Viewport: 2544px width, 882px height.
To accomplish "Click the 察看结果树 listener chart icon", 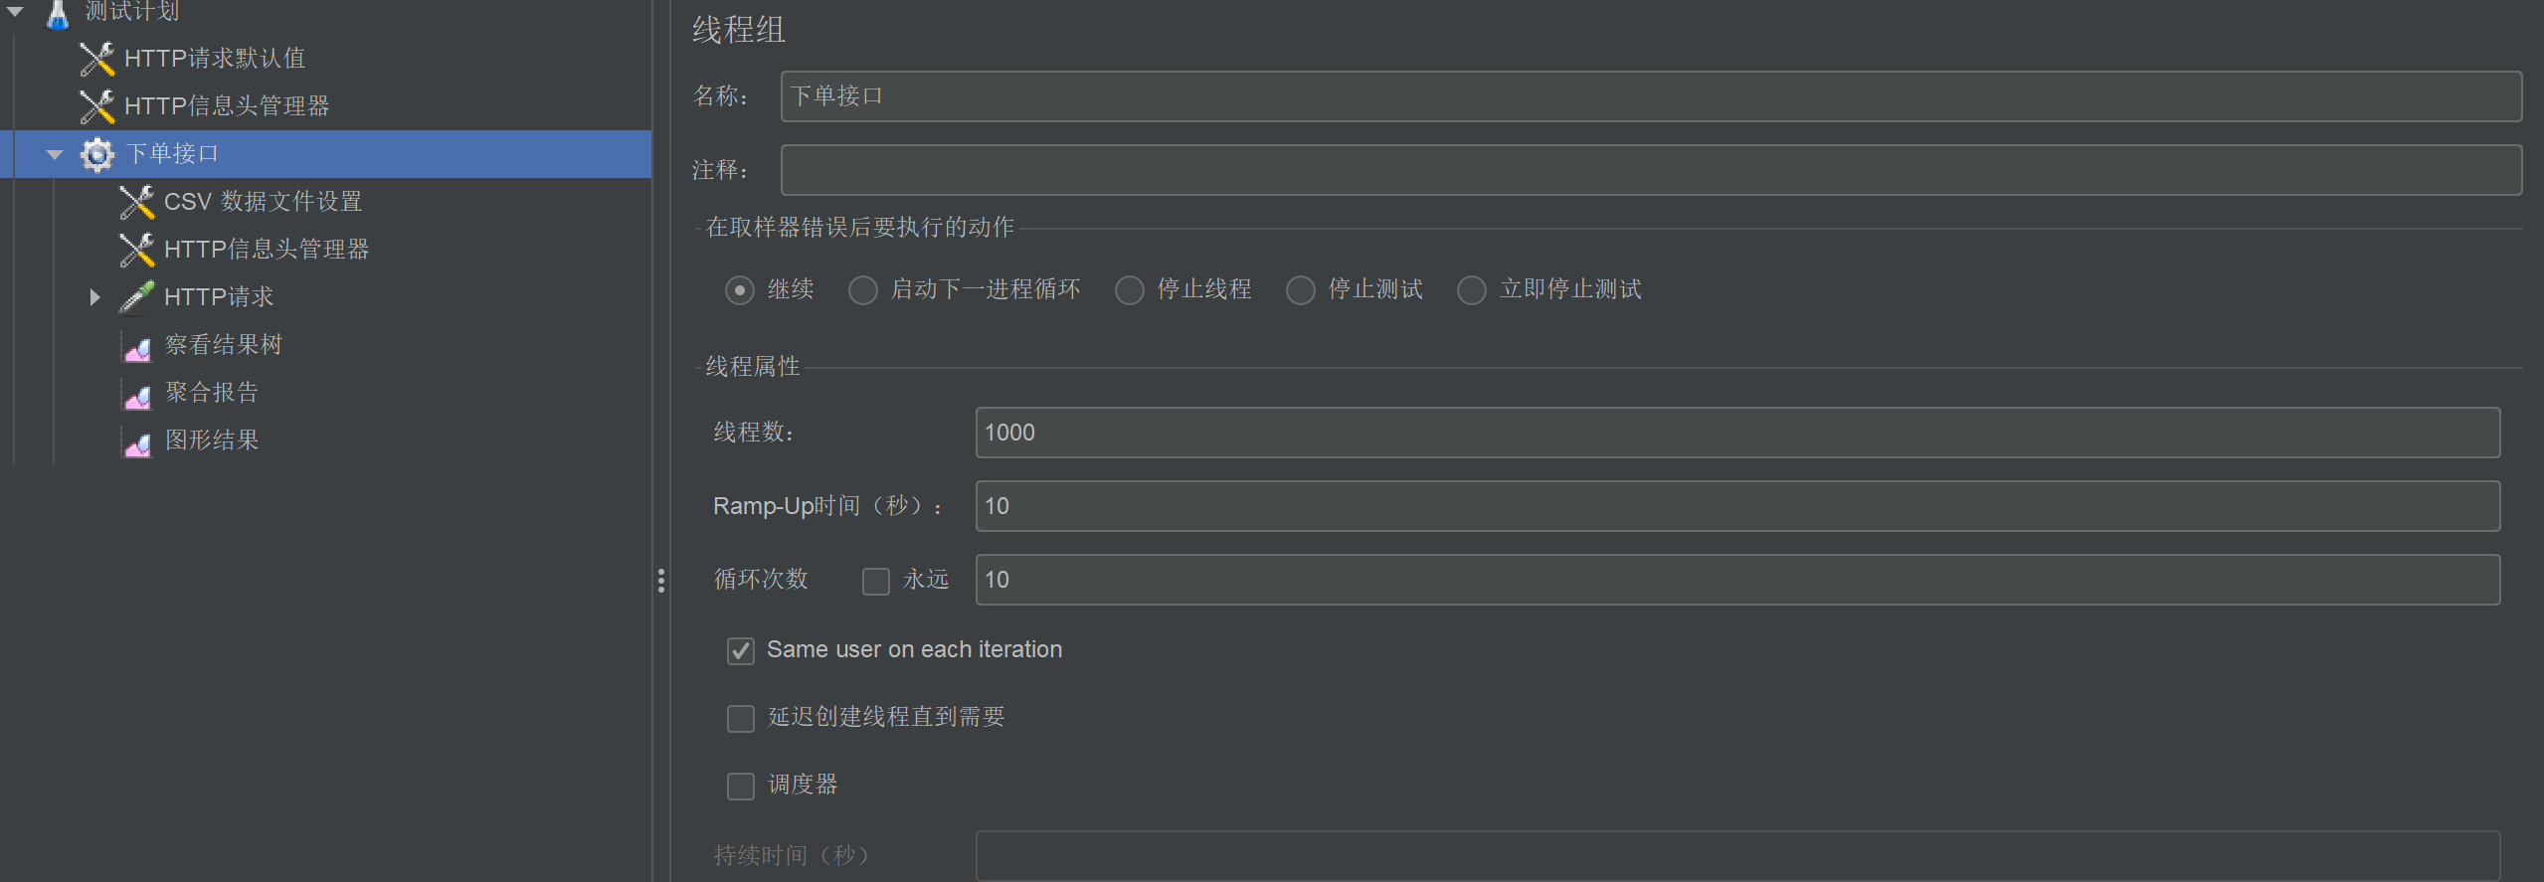I will click(x=137, y=347).
